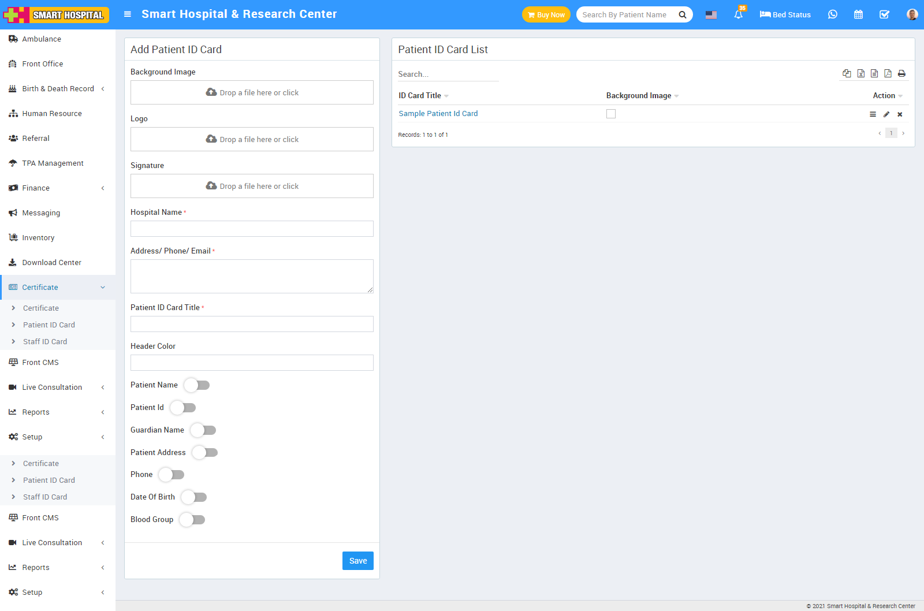Click the Hospital Name input field
The image size is (924, 611).
point(252,229)
